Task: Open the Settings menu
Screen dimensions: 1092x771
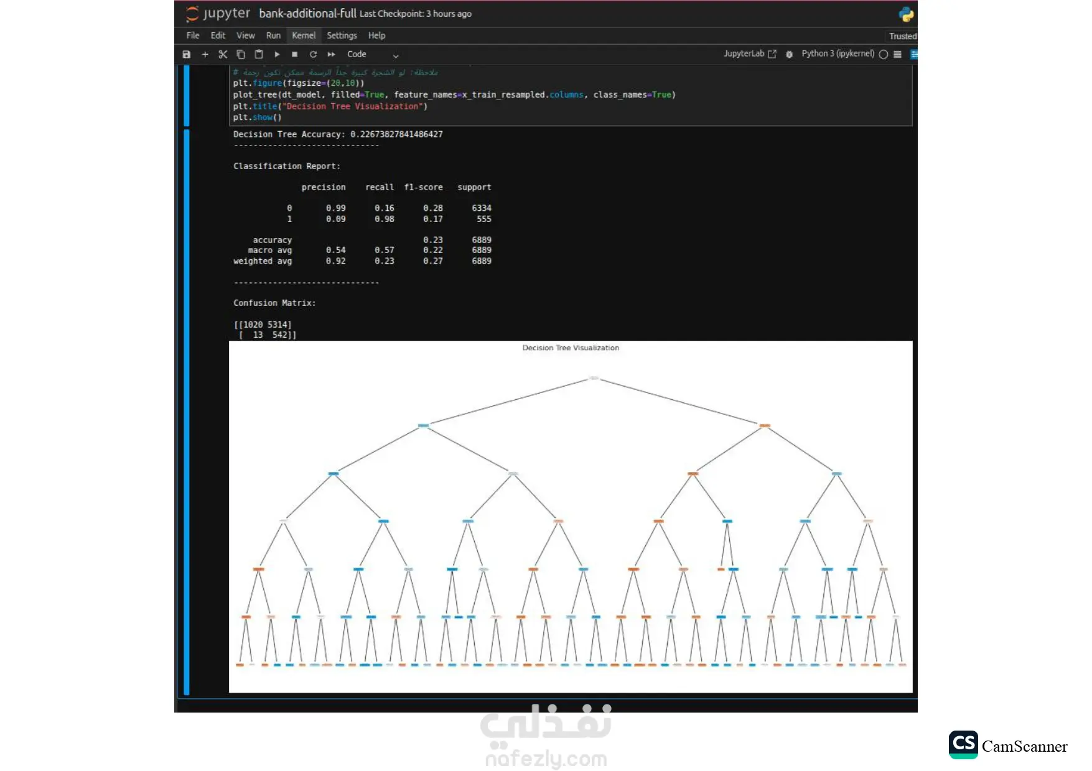Action: (342, 35)
